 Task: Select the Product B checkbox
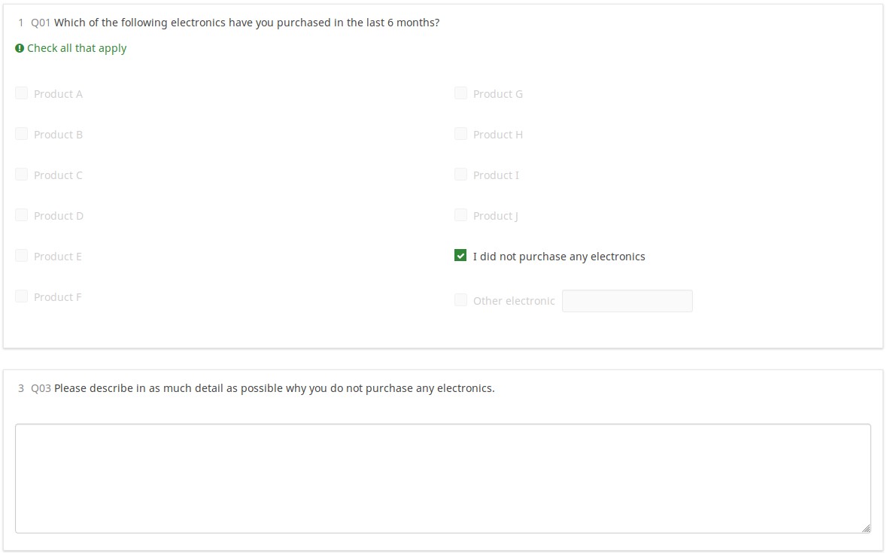[x=22, y=134]
